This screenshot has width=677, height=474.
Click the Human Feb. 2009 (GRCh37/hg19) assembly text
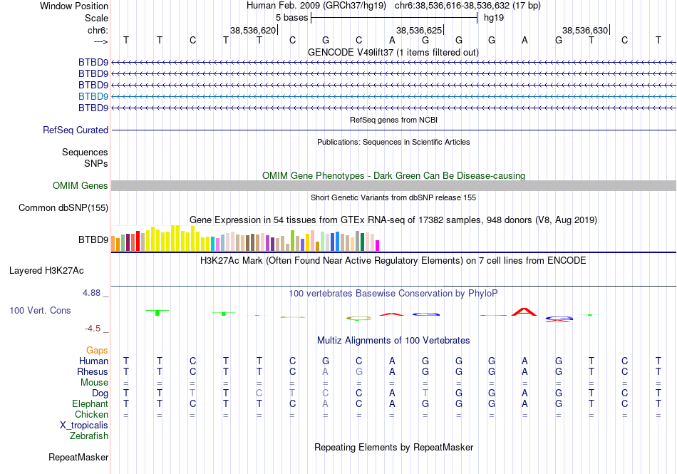(x=318, y=6)
